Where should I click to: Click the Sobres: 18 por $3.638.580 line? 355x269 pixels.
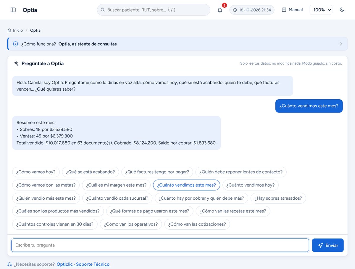pos(44,129)
